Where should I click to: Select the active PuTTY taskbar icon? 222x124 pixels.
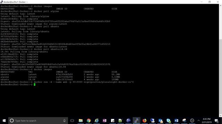point(136,121)
